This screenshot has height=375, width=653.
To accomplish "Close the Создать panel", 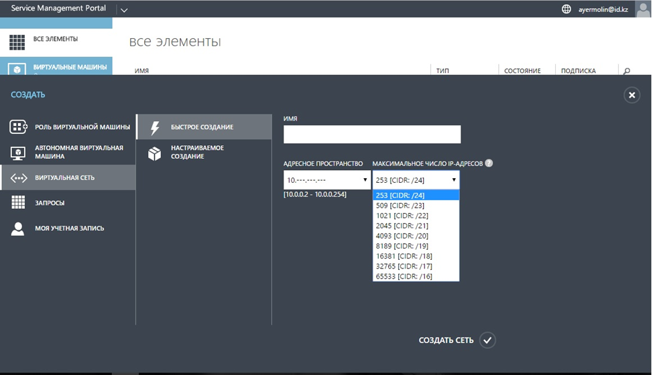I will click(632, 95).
